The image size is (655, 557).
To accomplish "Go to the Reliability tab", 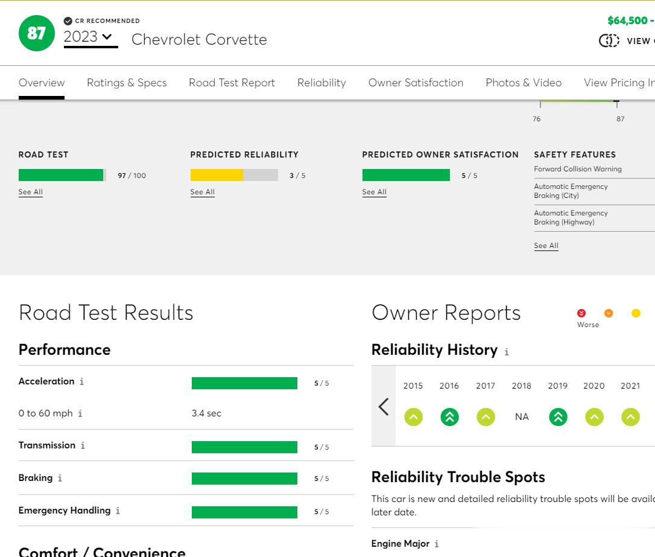I will (x=321, y=83).
